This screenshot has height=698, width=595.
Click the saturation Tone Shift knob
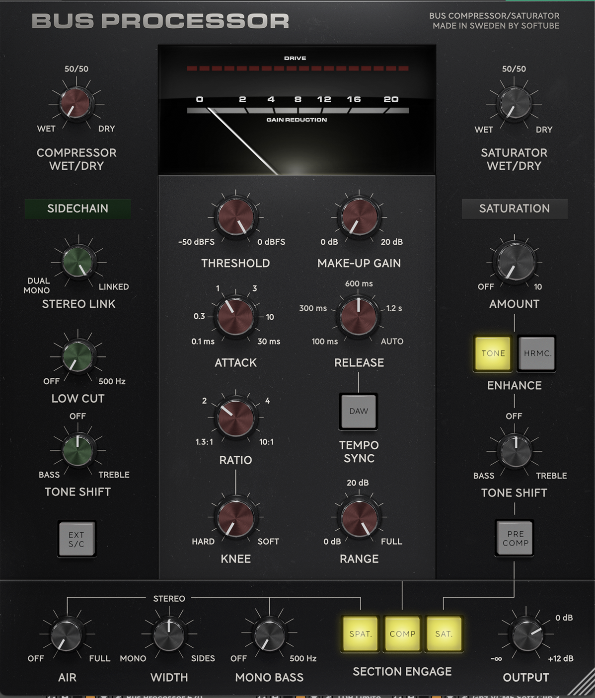point(515,451)
